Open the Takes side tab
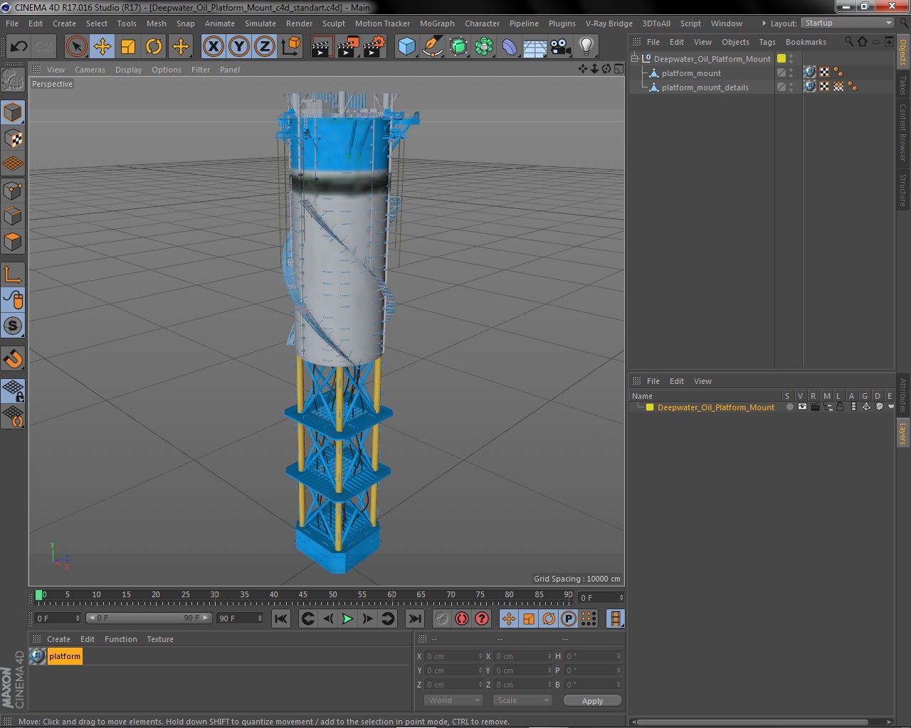The width and height of the screenshot is (911, 728). (x=902, y=85)
